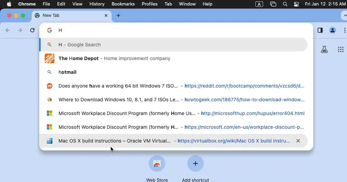Open the Web Store shortcut icon
Screen dimensions: 347x182
pos(157,163)
